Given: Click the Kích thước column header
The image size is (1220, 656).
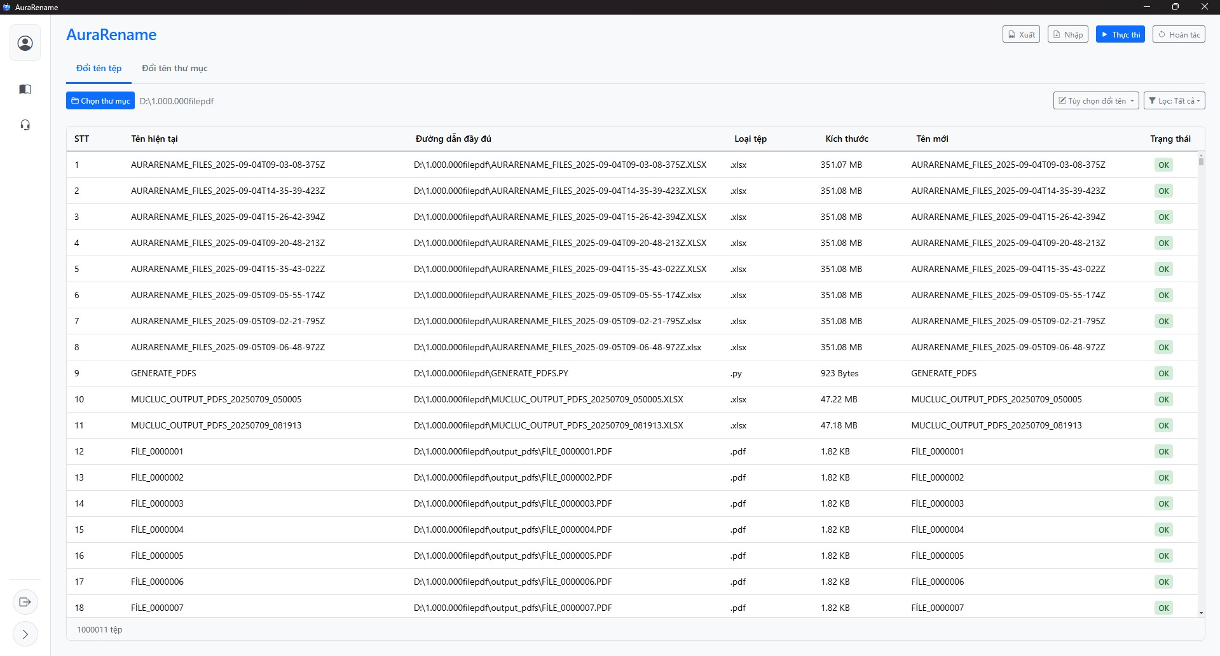Looking at the screenshot, I should pos(846,139).
